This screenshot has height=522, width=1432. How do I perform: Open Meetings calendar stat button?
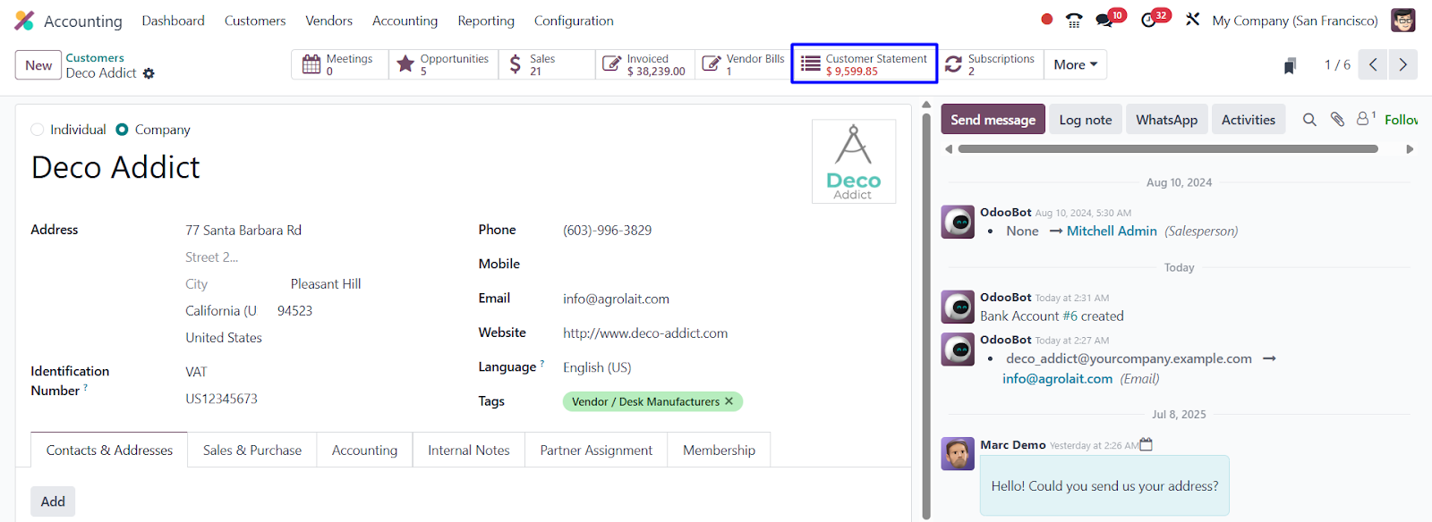tap(340, 64)
